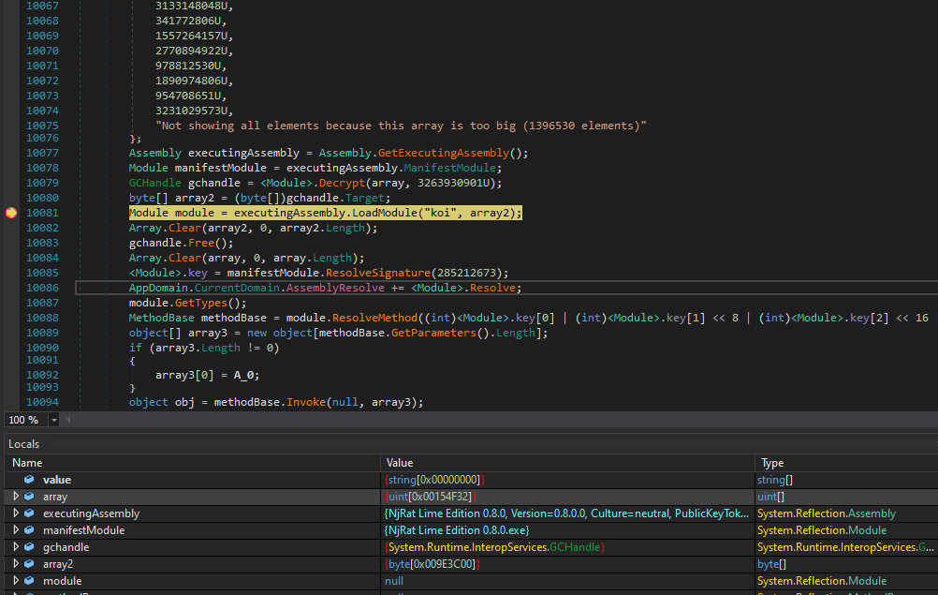Click the 'Name' column header in Locals
The width and height of the screenshot is (938, 595).
(27, 463)
